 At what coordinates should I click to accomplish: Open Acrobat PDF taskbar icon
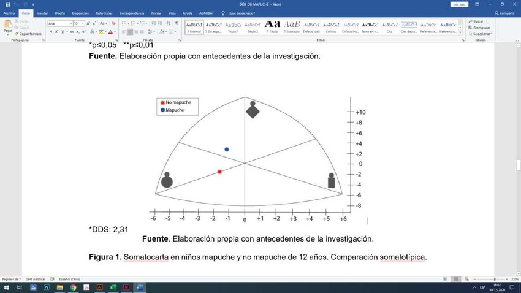pos(86,287)
